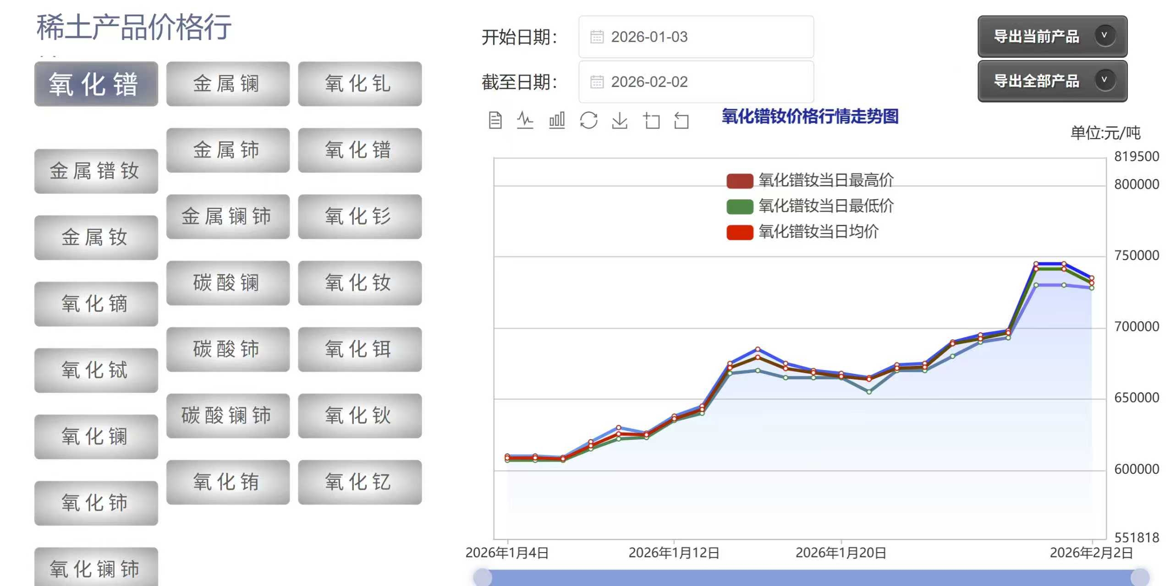Click the 氧化铽 product button

[x=96, y=370]
